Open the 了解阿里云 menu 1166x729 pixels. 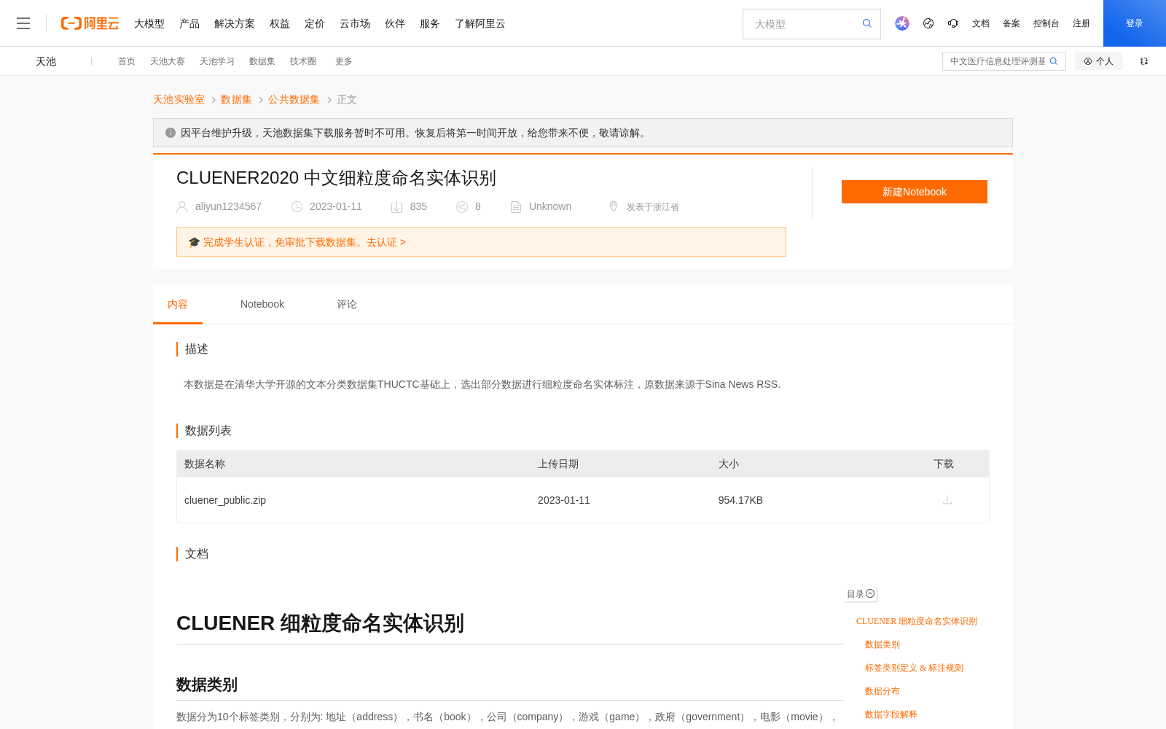pos(480,23)
